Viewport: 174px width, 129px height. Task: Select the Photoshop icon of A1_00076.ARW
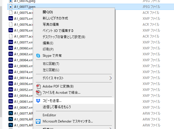[x=11, y=119]
